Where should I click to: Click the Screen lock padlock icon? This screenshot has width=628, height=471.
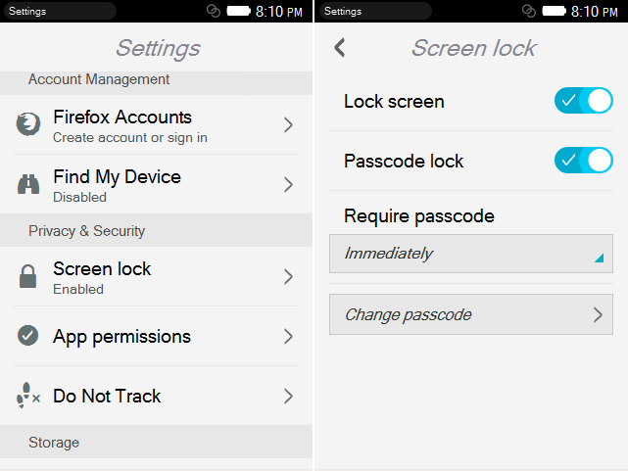coord(28,276)
